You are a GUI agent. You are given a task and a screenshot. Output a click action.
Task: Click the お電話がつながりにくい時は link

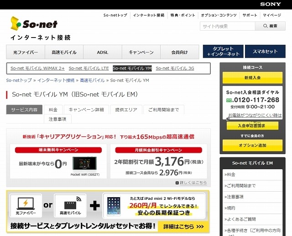point(255,115)
